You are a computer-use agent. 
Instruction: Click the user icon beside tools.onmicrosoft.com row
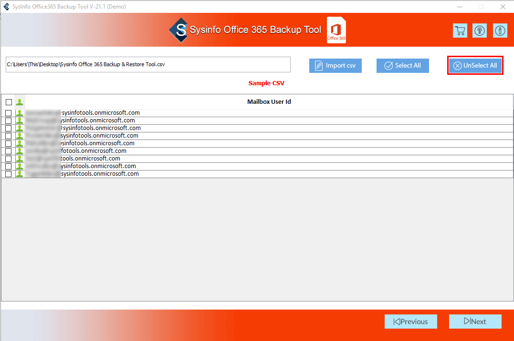click(20, 159)
